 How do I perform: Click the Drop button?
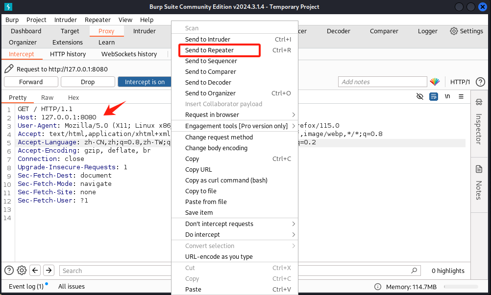pos(88,82)
